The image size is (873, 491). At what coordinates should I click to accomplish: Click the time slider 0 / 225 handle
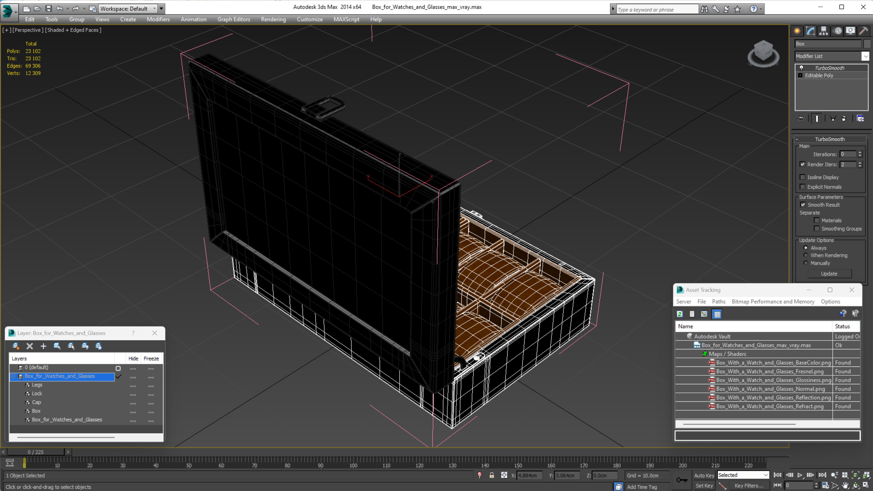click(x=35, y=452)
